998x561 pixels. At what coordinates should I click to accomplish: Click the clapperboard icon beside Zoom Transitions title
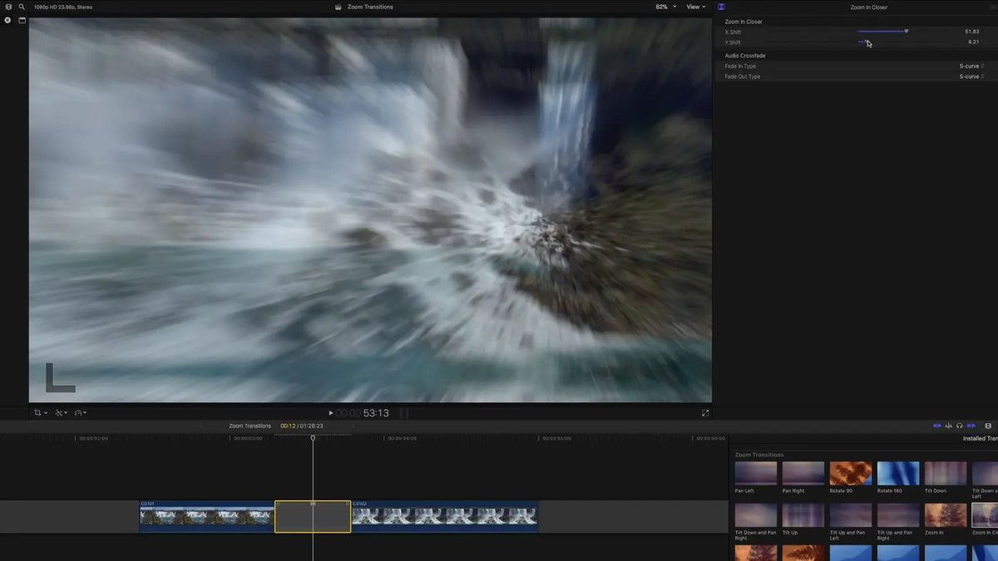[338, 7]
